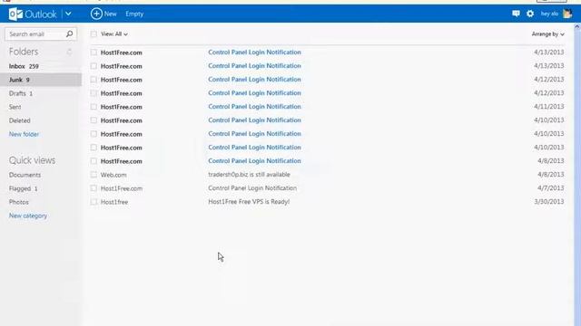Check the box for the Host1Free VPS email
The width and height of the screenshot is (581, 326).
pyautogui.click(x=94, y=202)
